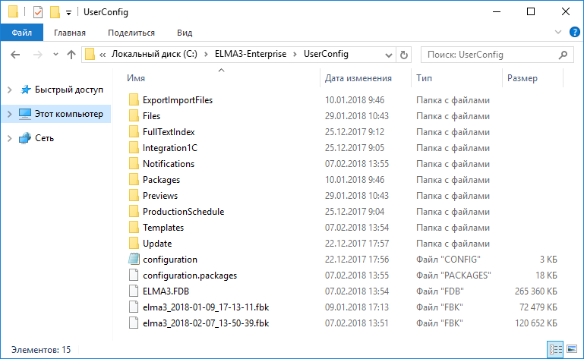Screen dimensions: 584x359
Task: Click ELMA3-Enterprise breadcrumb in address bar
Action: pos(251,54)
